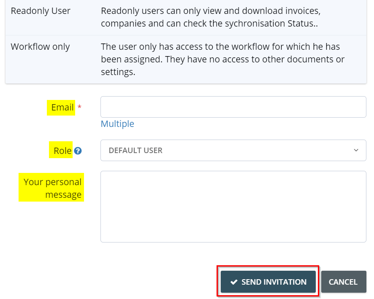The height and width of the screenshot is (299, 374).
Task: Click inside the personal message textarea
Action: coord(233,207)
